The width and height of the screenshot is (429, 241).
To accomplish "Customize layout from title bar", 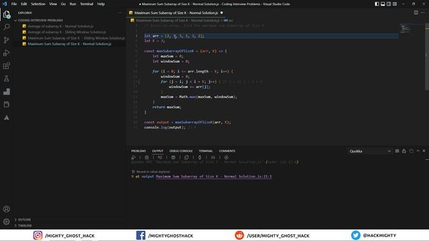I will click(x=395, y=4).
